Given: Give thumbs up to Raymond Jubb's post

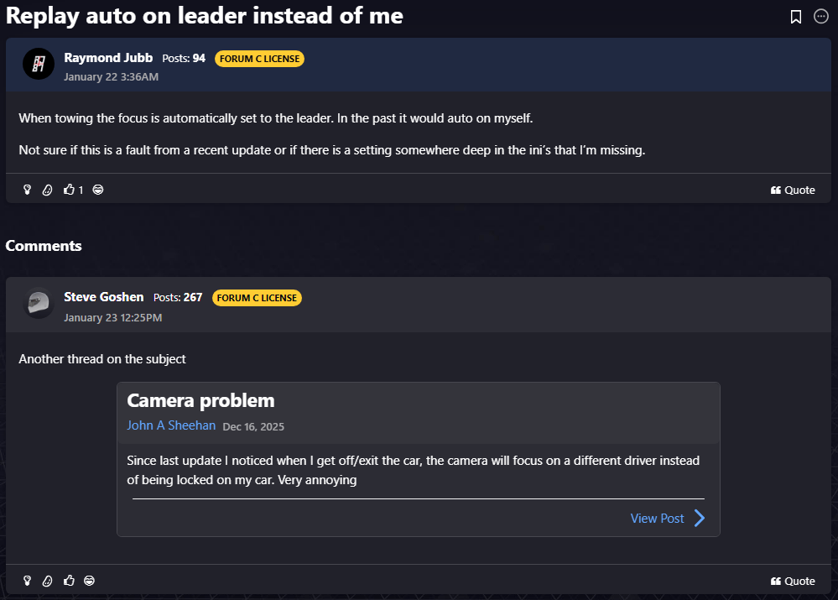Looking at the screenshot, I should (x=69, y=190).
